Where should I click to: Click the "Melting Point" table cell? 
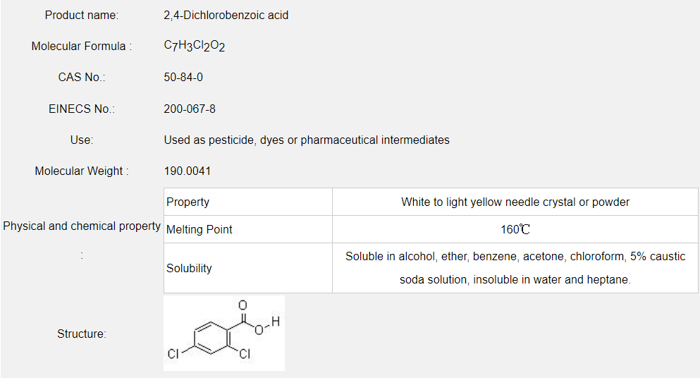[x=199, y=229]
